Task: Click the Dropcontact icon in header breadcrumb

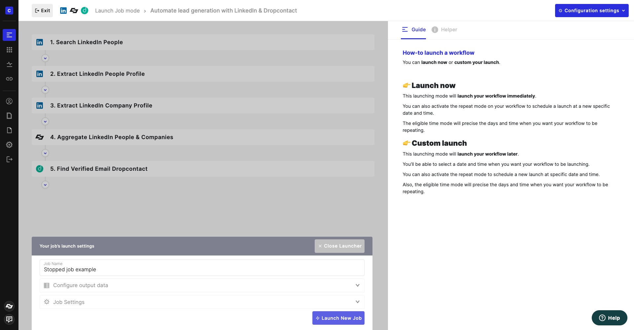Action: (x=85, y=11)
